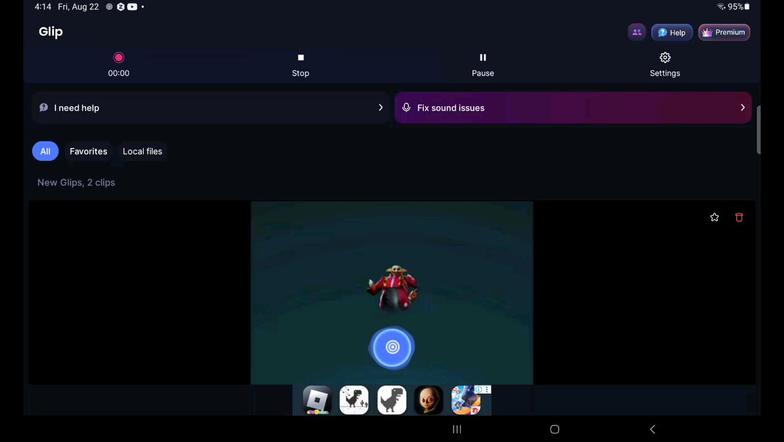Tap the red record button
This screenshot has width=784, height=442.
pyautogui.click(x=119, y=58)
